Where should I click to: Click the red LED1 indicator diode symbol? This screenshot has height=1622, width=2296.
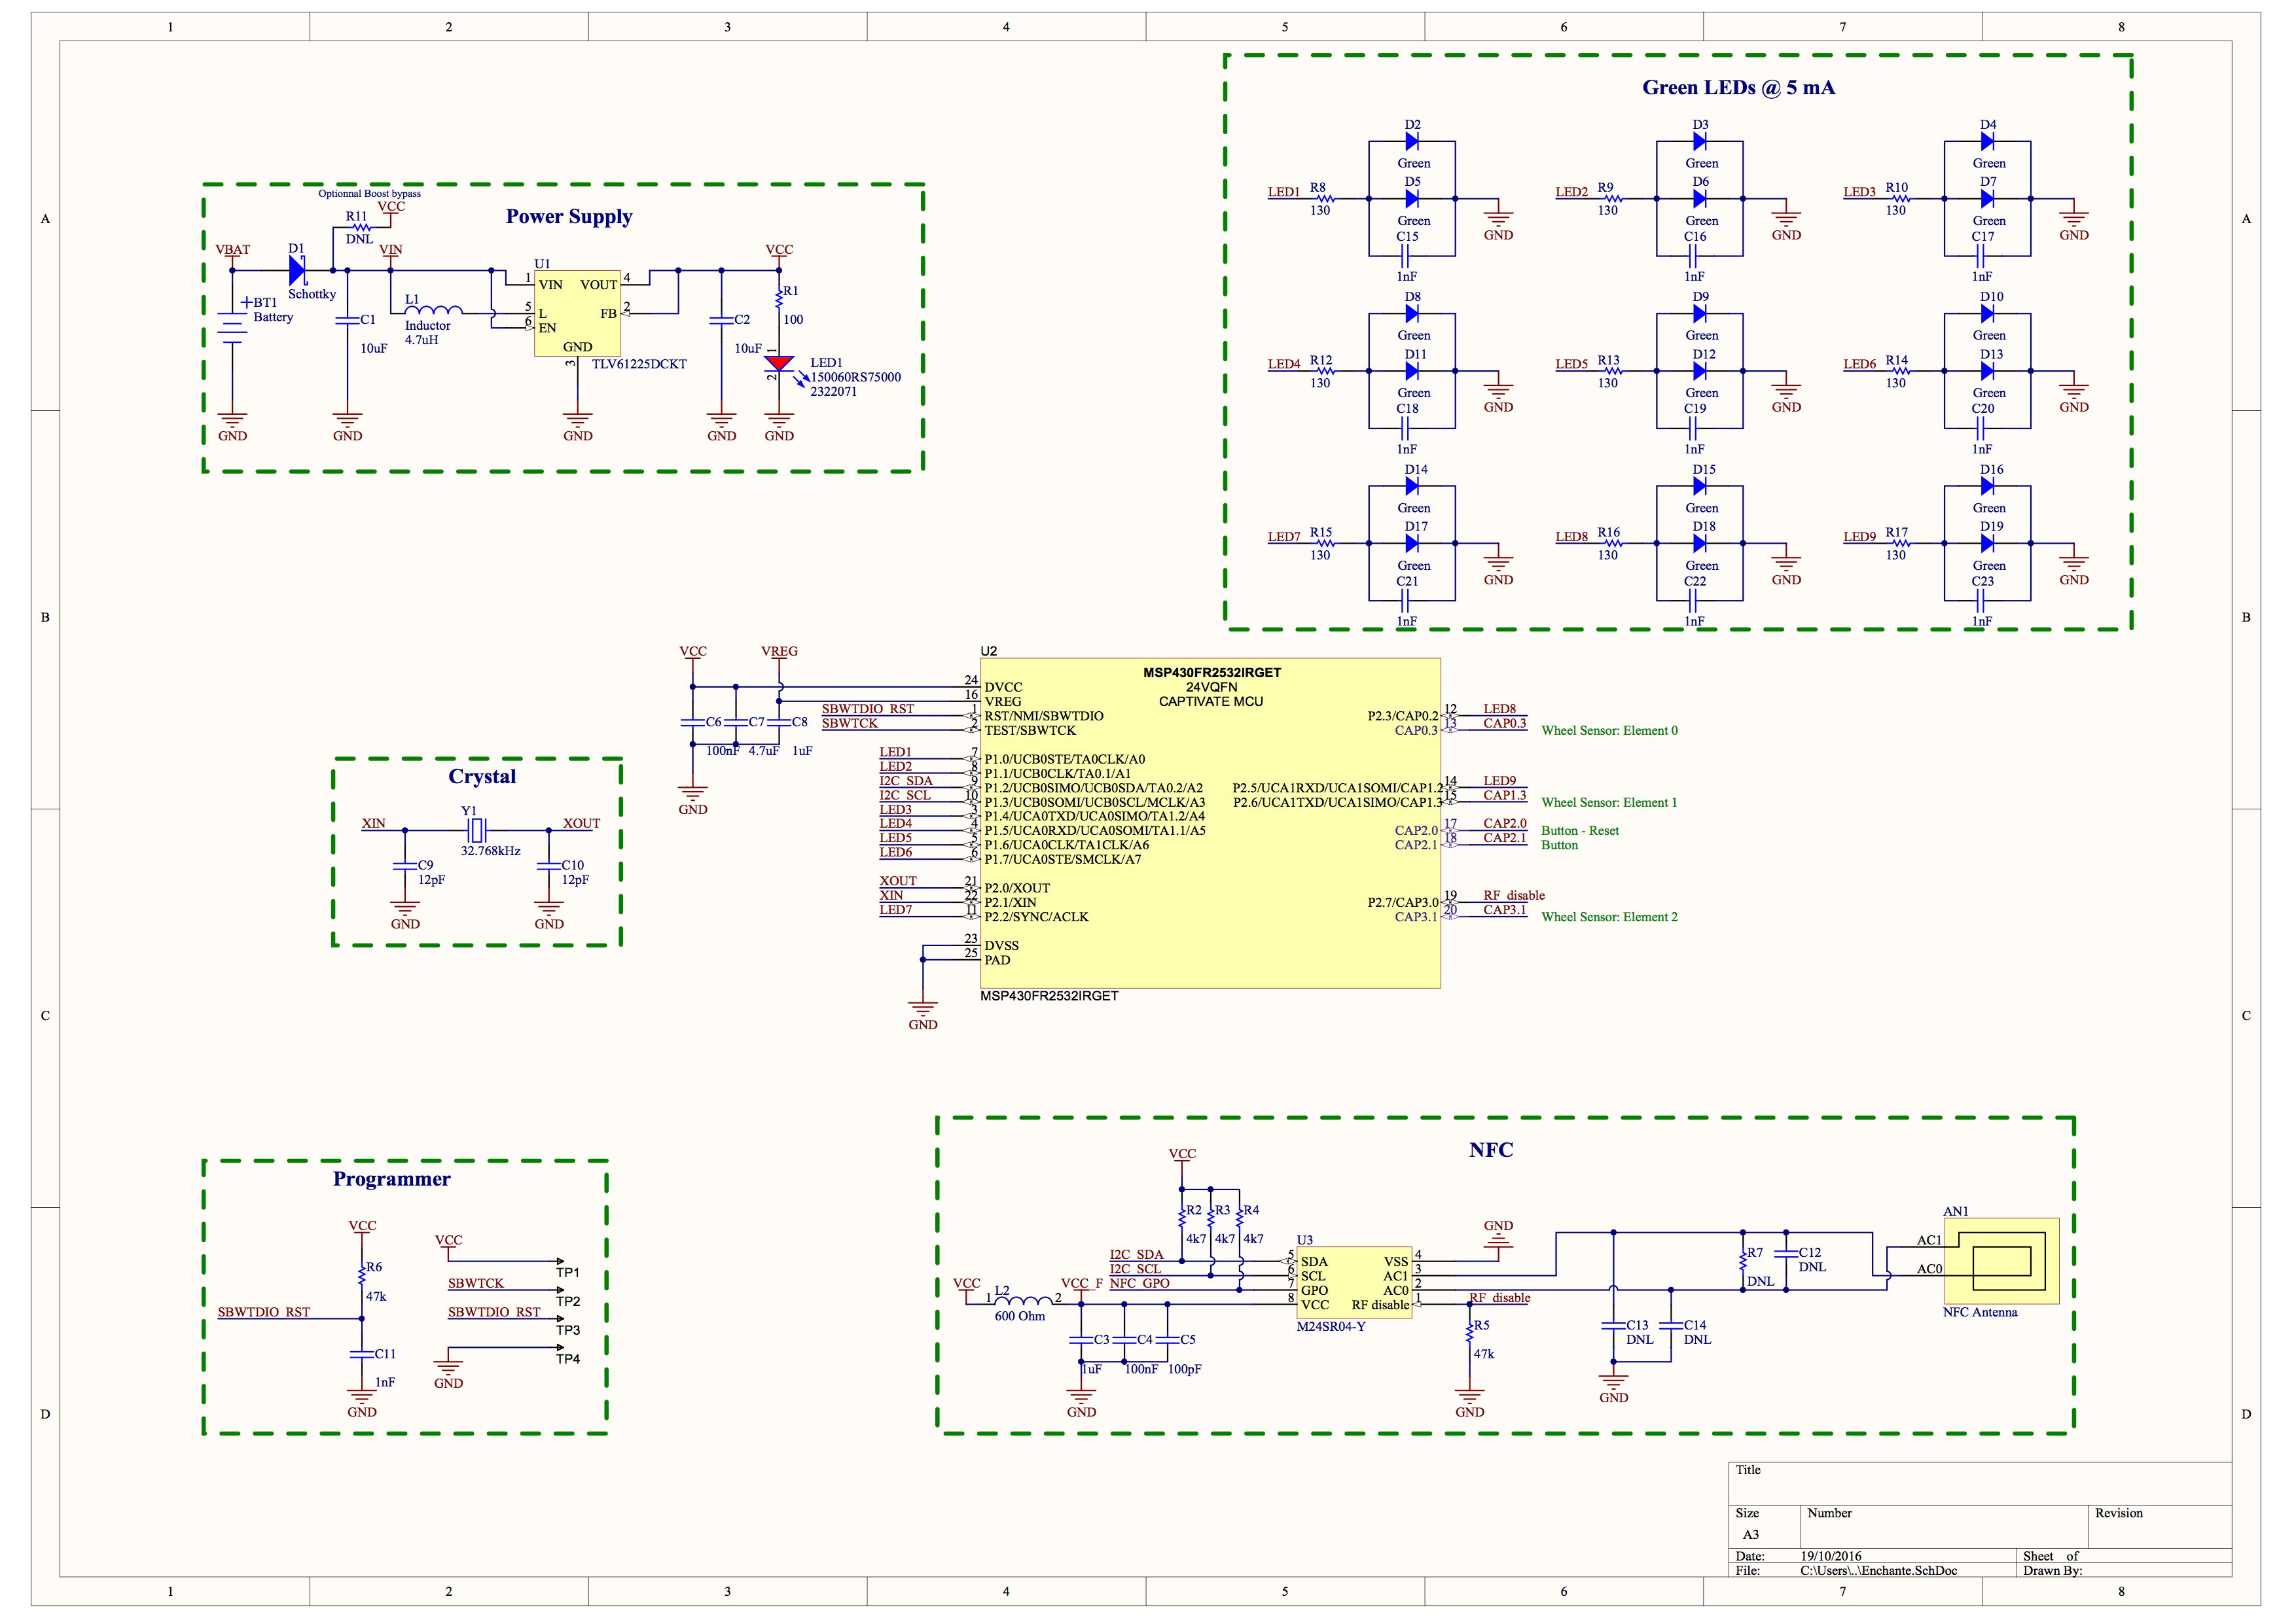[779, 364]
